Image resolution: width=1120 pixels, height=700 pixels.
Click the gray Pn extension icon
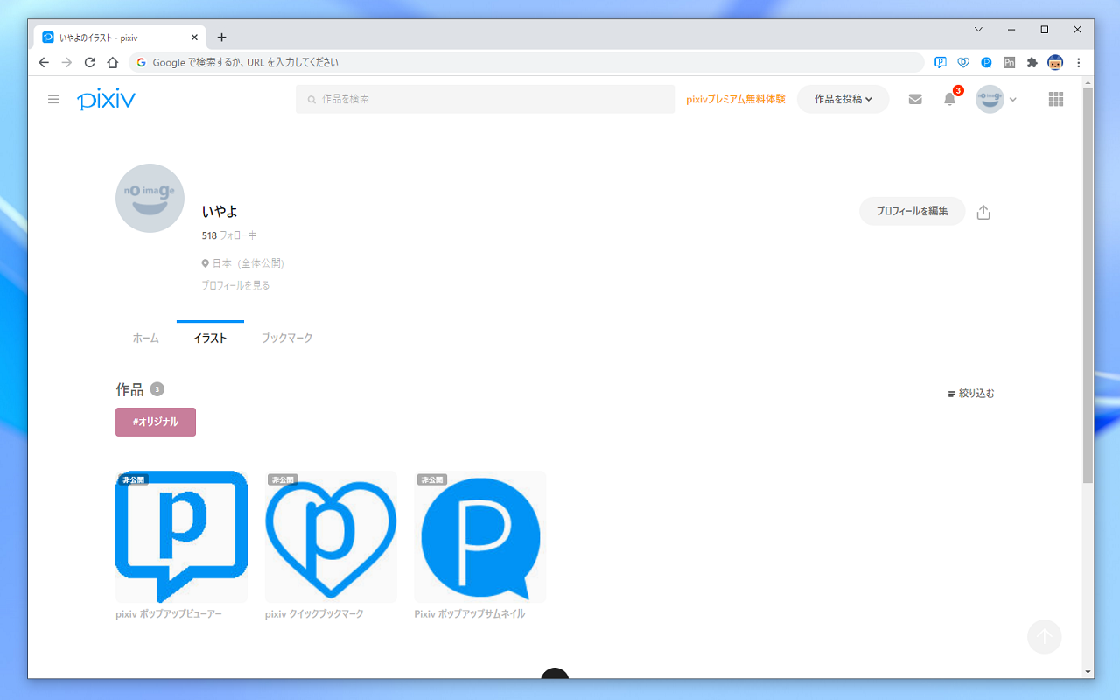[x=1009, y=63]
